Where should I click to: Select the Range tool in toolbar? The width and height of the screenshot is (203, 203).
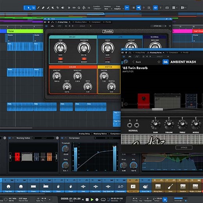tap(34, 8)
